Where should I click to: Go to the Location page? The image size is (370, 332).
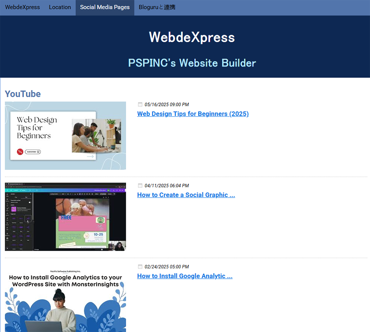pyautogui.click(x=60, y=7)
